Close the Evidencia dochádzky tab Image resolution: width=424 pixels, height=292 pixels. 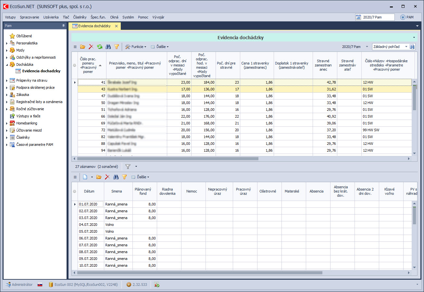click(x=116, y=26)
